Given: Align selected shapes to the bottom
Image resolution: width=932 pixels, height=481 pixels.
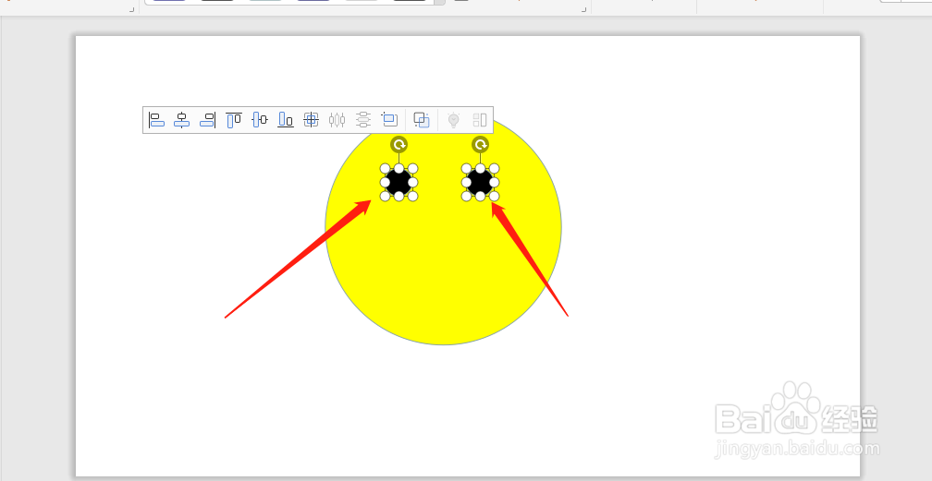Looking at the screenshot, I should tap(286, 120).
